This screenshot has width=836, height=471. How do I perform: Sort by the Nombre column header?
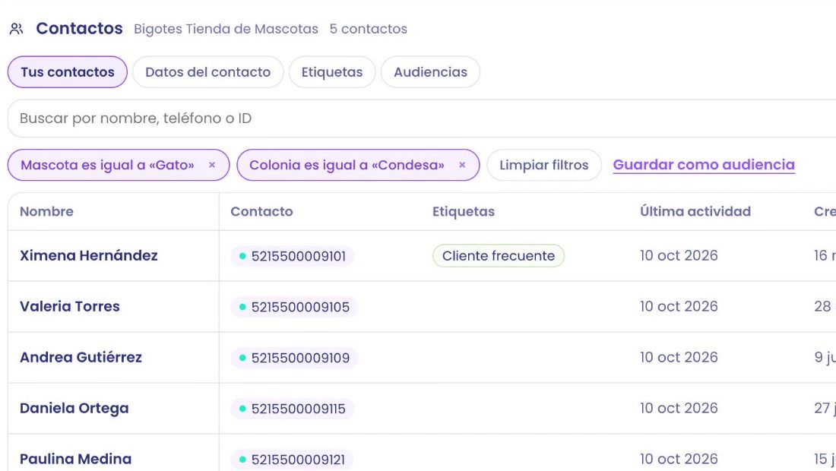click(46, 211)
